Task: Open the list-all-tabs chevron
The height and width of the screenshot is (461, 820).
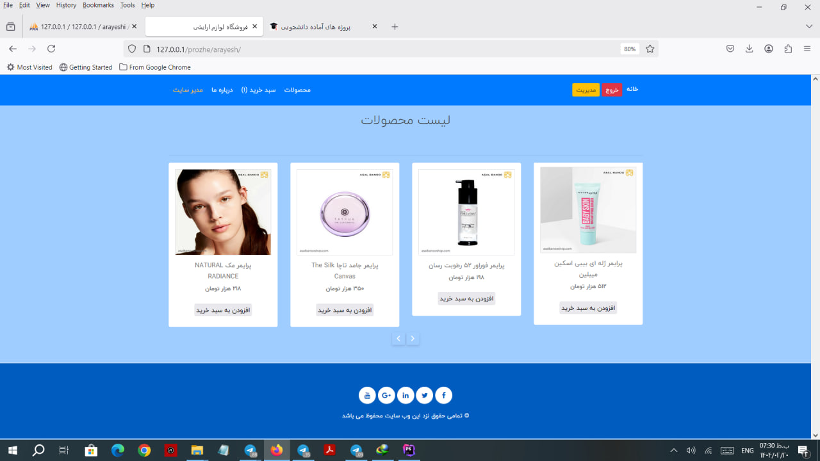Action: click(808, 26)
